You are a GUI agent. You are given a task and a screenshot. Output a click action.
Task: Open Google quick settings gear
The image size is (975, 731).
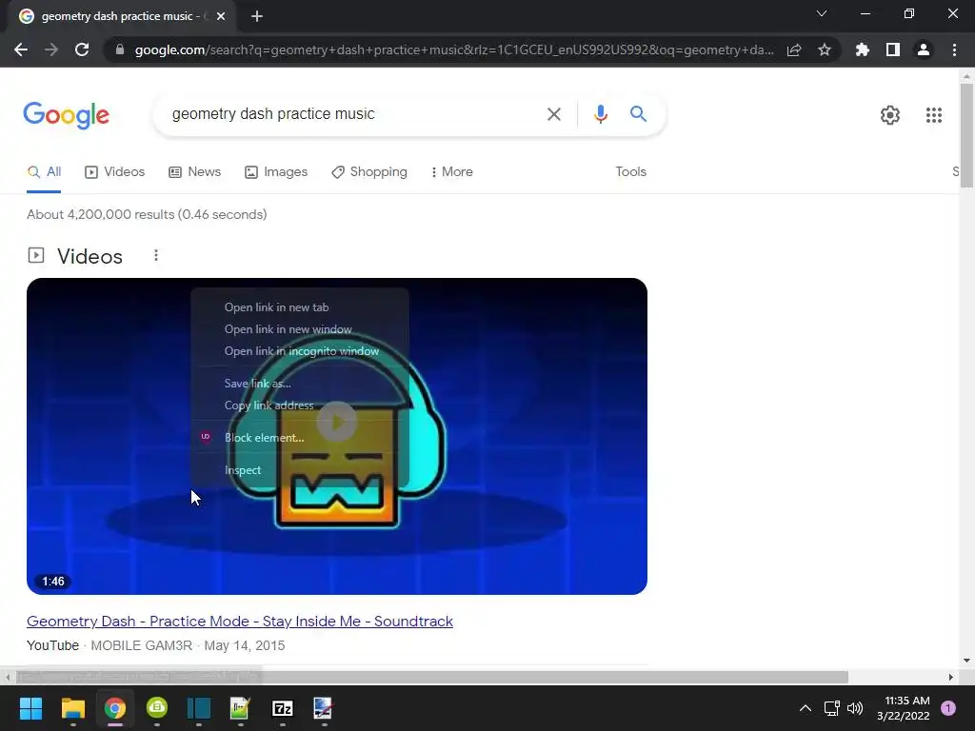point(890,115)
